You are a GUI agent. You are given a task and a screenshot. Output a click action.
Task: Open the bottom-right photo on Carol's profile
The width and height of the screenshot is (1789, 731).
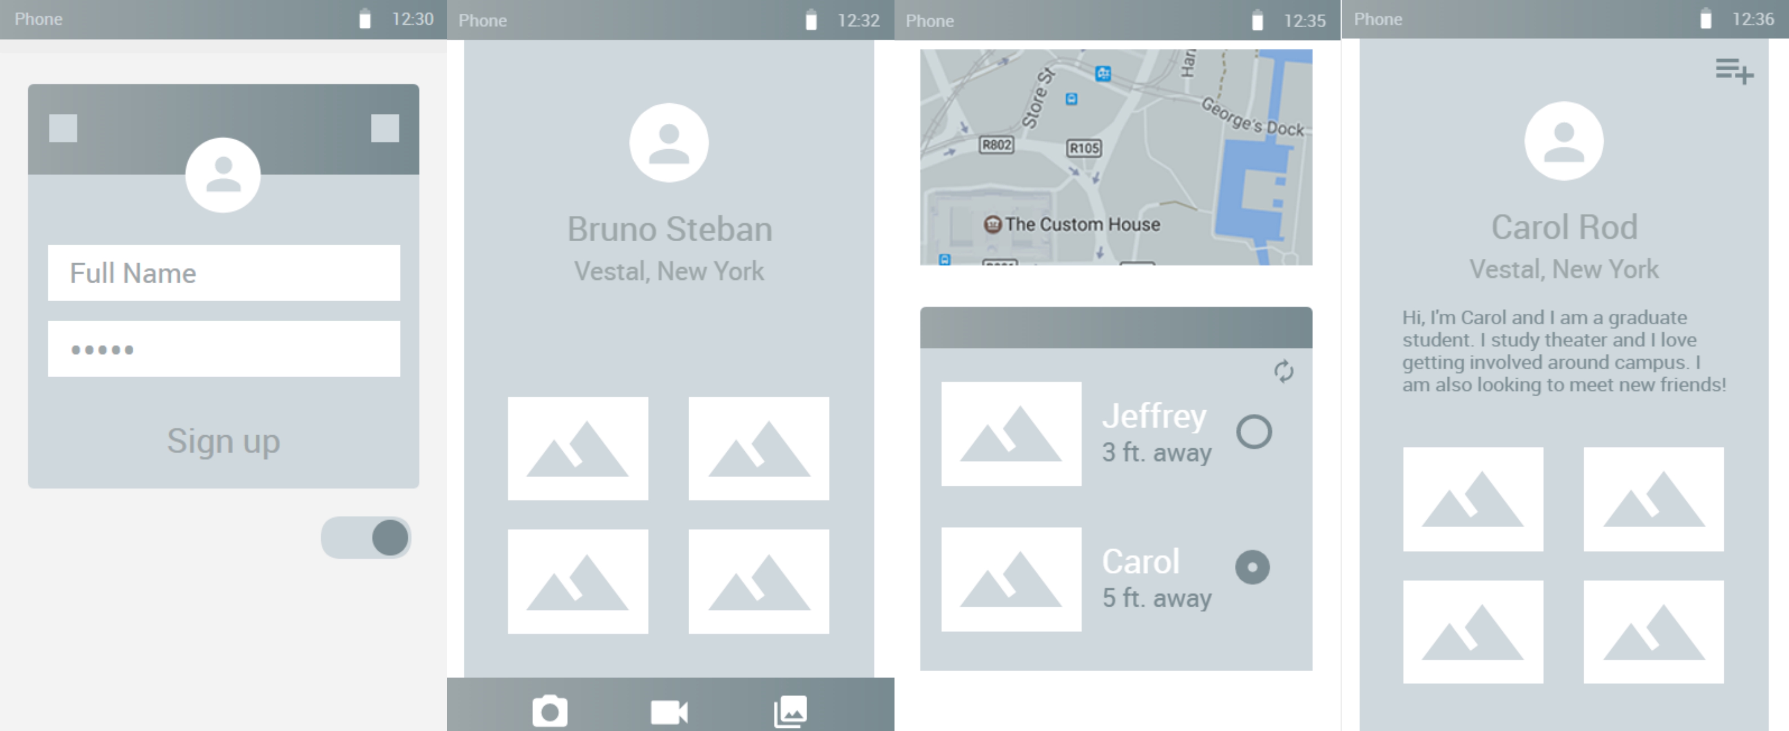[1653, 632]
